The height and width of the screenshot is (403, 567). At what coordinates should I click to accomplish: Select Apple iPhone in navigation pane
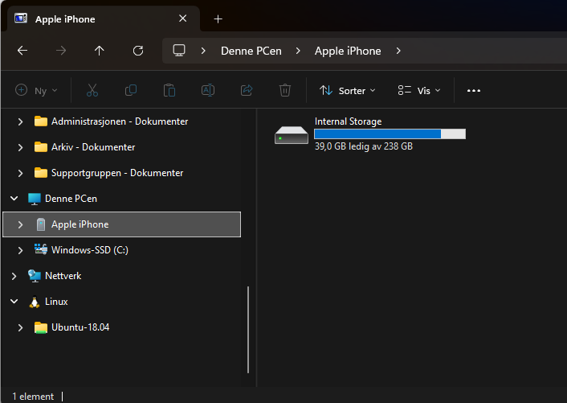(121, 224)
